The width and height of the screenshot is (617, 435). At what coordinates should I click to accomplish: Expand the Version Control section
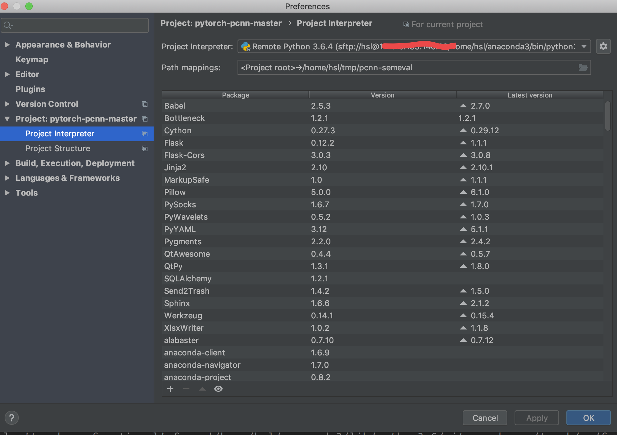[x=7, y=104]
